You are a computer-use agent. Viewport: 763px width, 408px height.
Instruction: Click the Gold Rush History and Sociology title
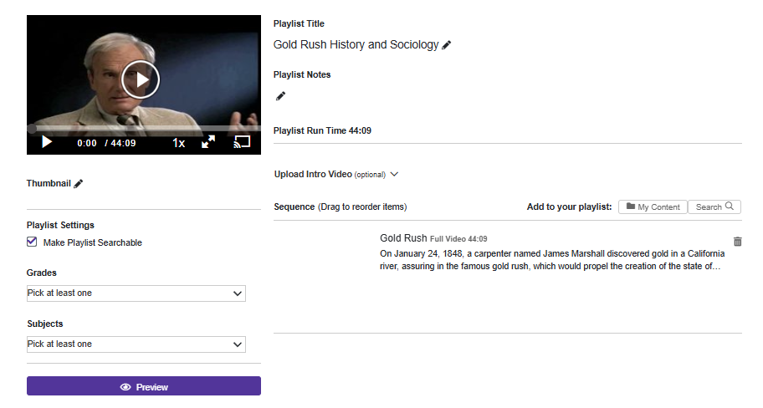click(356, 45)
